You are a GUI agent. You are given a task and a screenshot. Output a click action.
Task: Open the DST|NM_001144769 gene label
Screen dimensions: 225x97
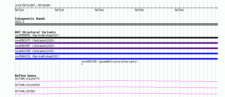coord(27,85)
